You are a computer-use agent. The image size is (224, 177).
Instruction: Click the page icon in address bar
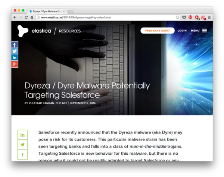coord(38,17)
